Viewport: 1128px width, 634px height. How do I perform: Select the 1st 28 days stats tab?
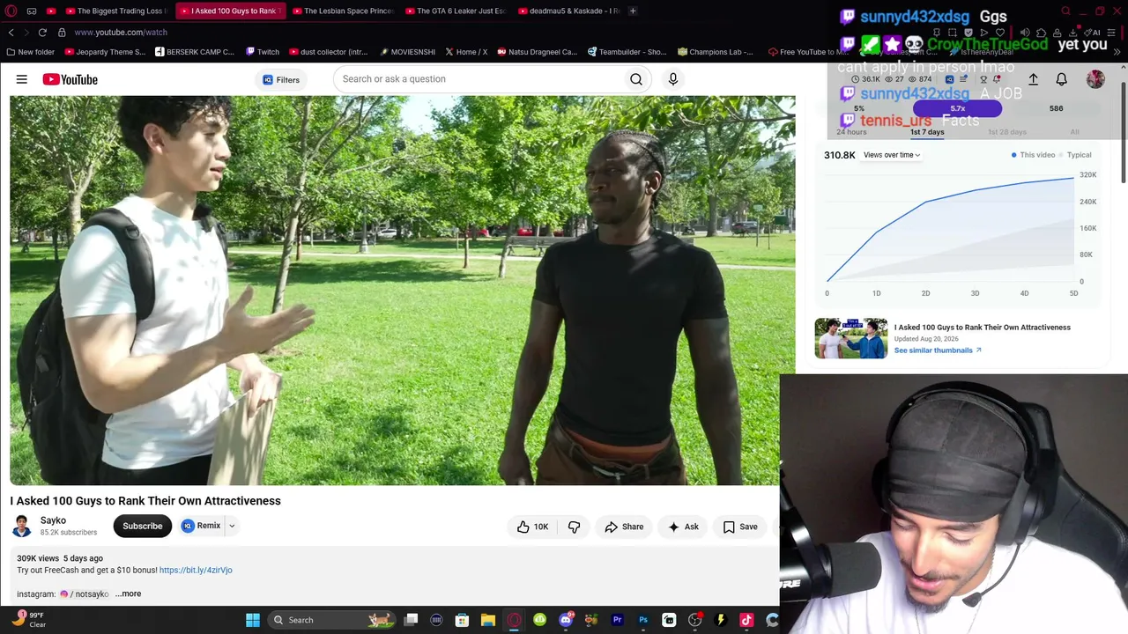(x=1007, y=132)
